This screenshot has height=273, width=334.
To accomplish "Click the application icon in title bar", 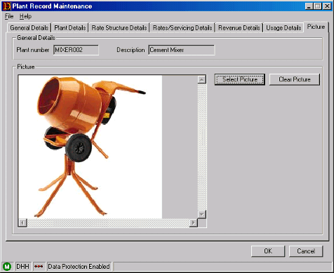I will 6,6.
